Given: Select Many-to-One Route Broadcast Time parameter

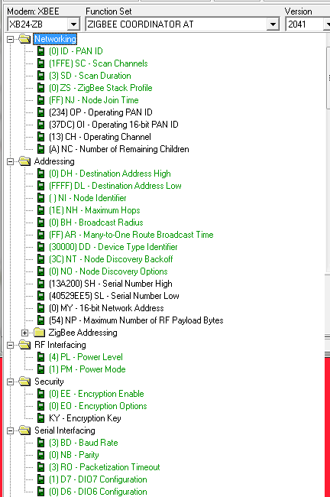Looking at the screenshot, I should tap(131, 235).
